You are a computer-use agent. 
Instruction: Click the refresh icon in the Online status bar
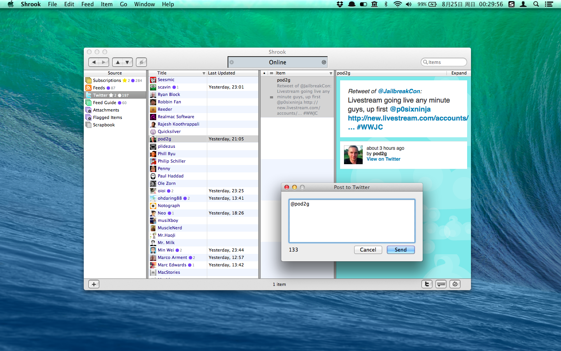[324, 62]
